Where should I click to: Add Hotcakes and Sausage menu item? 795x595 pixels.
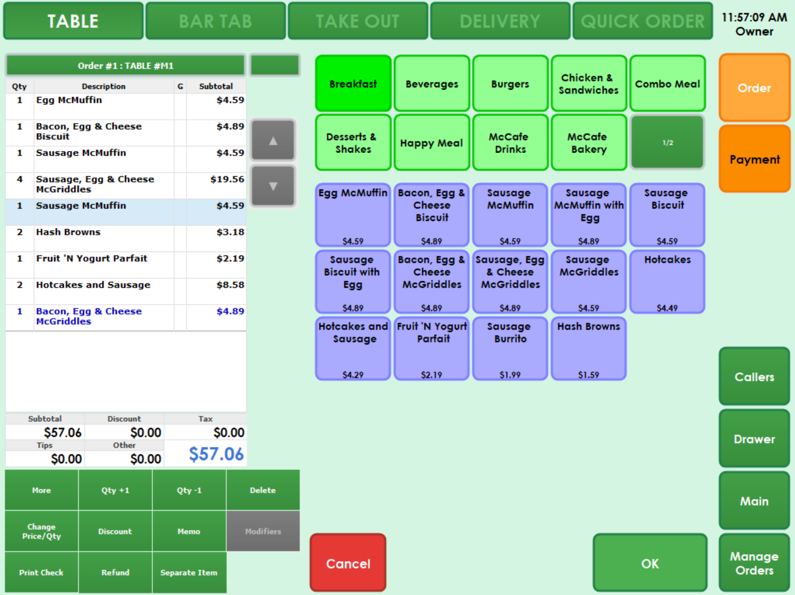[x=353, y=349]
